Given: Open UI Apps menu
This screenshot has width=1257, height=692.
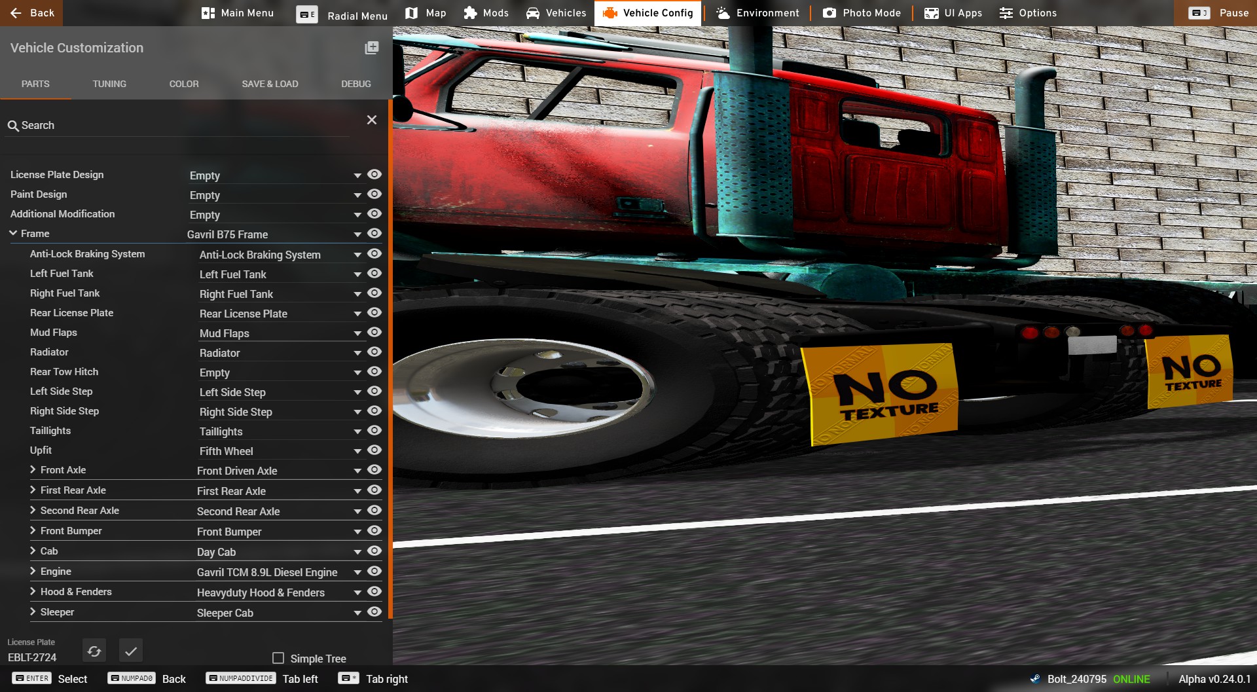Looking at the screenshot, I should (x=953, y=13).
